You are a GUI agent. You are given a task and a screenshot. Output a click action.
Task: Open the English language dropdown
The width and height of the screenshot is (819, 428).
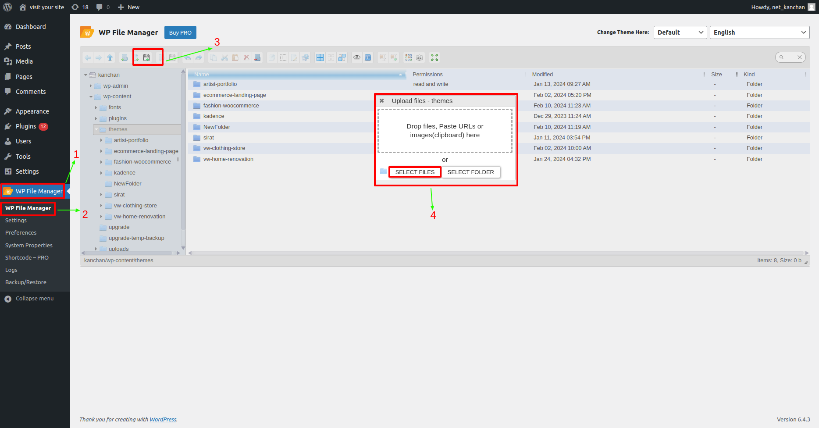(x=760, y=32)
